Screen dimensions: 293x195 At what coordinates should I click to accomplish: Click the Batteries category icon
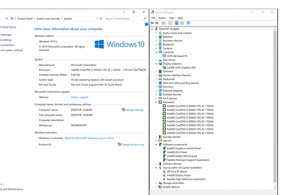[x=160, y=37]
